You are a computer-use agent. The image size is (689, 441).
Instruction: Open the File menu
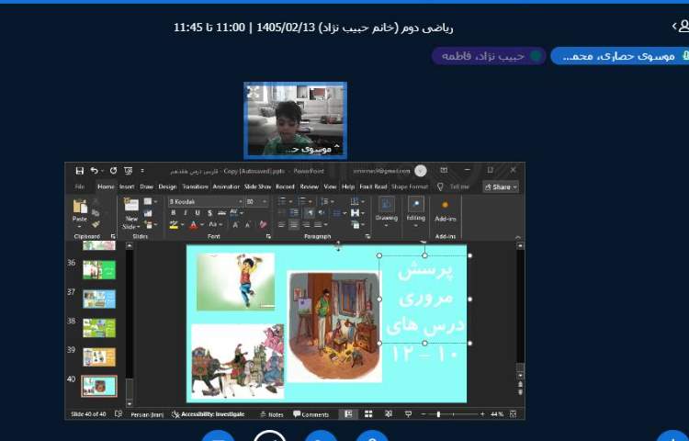tap(80, 187)
